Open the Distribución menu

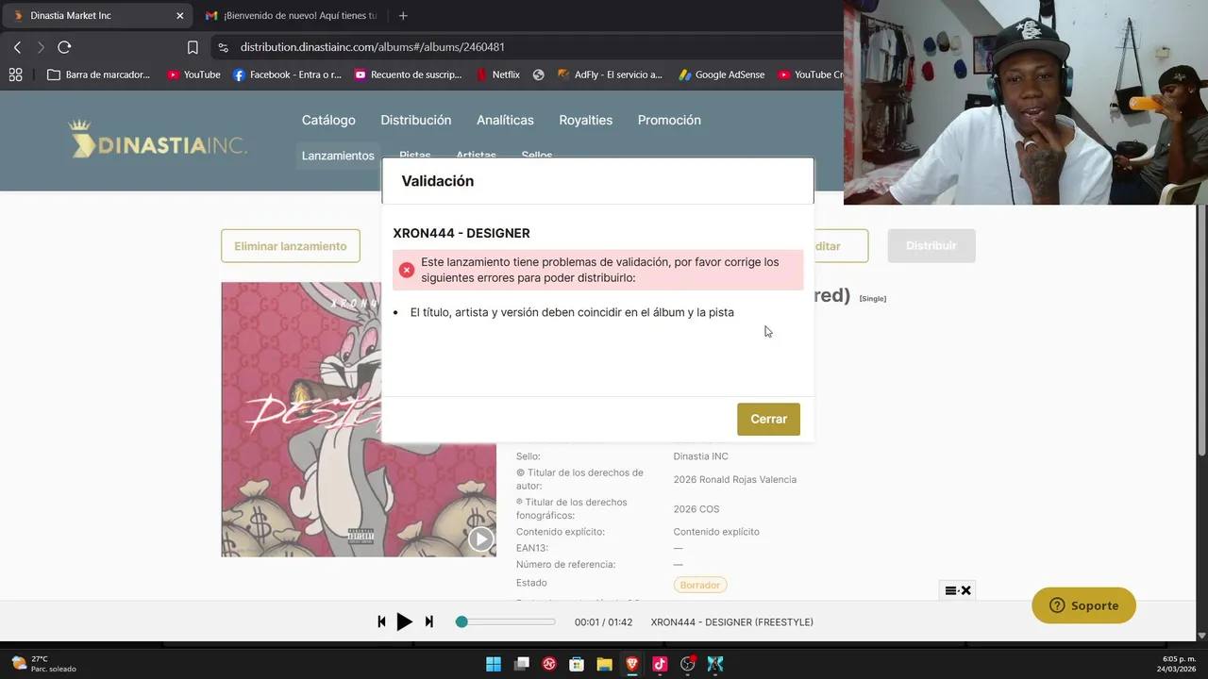coord(416,120)
